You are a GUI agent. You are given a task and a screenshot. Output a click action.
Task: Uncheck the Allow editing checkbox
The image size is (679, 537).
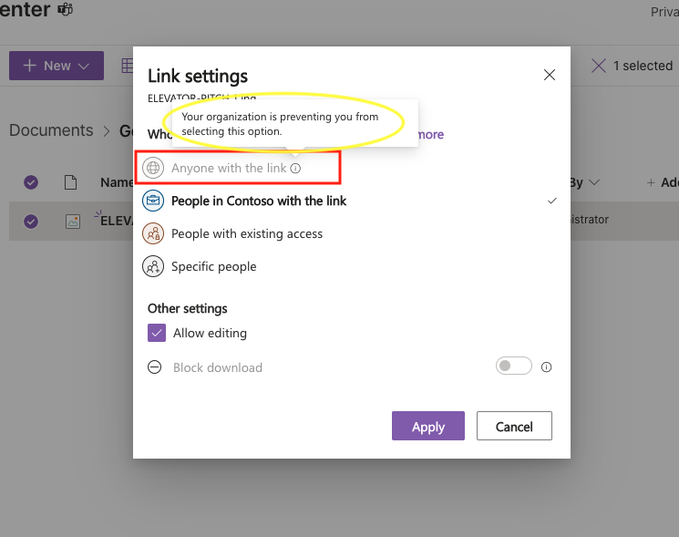coord(156,334)
